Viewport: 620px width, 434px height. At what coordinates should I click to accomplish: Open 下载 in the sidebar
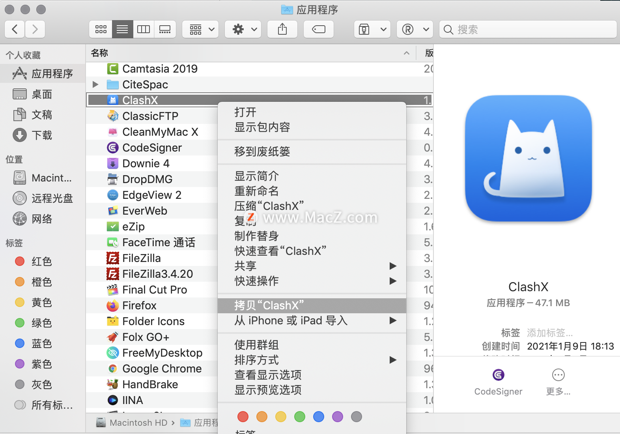(x=43, y=135)
